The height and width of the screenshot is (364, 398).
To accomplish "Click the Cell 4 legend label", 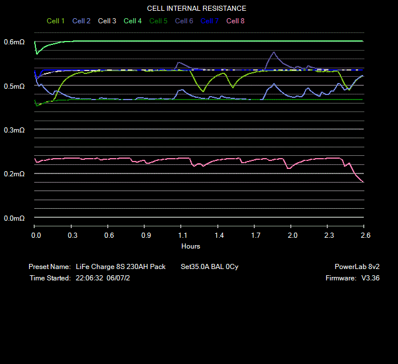I will [132, 21].
